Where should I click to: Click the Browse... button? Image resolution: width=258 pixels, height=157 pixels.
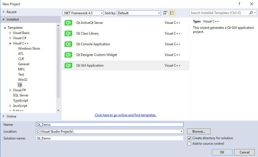(x=199, y=131)
